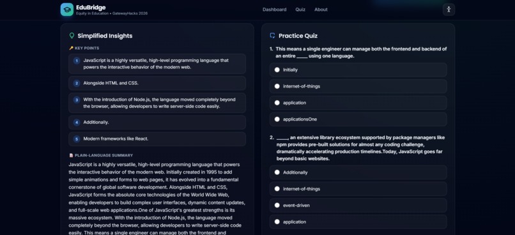Click the PLAIN-LANGUAGE SUMMARY label
The image size is (515, 235).
(104, 155)
